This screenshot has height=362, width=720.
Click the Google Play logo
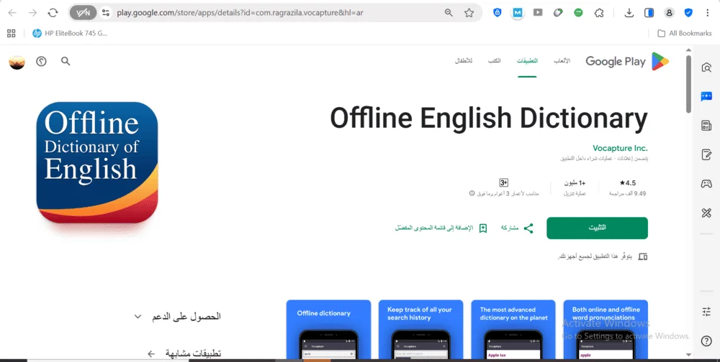tap(627, 61)
